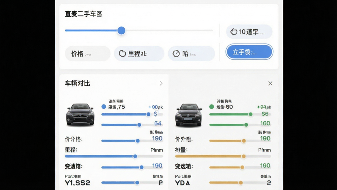Image resolution: width=337 pixels, height=190 pixels.
Task: Click the Y1,SS2 text
Action: [x=77, y=183]
